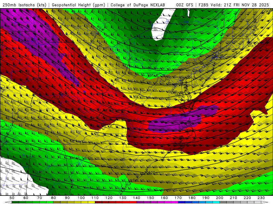Click the 230 value on the color scale
273x204 pixels.
[261, 198]
